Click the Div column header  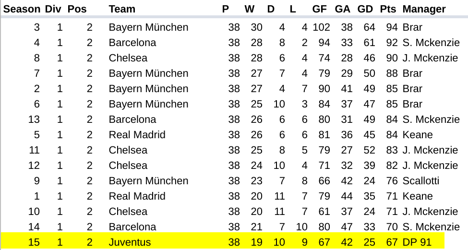tap(53, 9)
